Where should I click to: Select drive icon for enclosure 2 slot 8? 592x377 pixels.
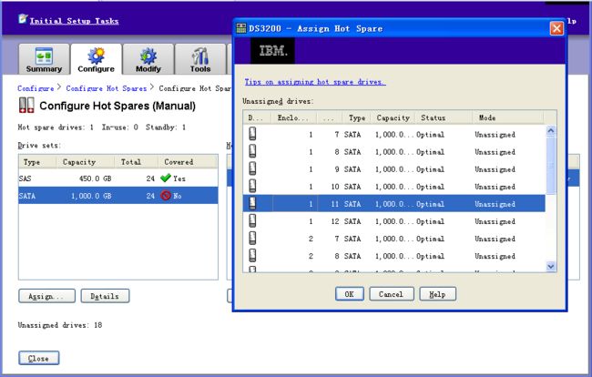[252, 255]
